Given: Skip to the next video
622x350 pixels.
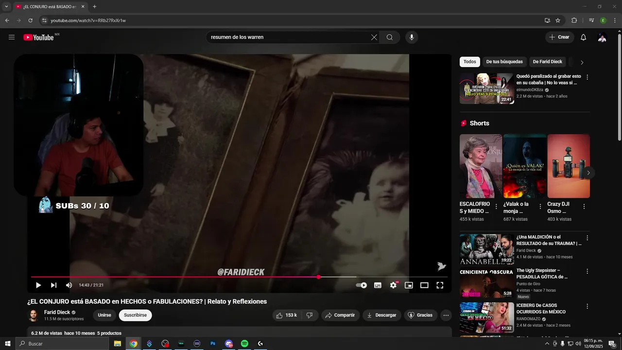Looking at the screenshot, I should [x=53, y=285].
